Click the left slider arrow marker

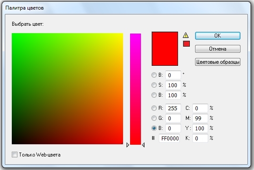click(127, 145)
